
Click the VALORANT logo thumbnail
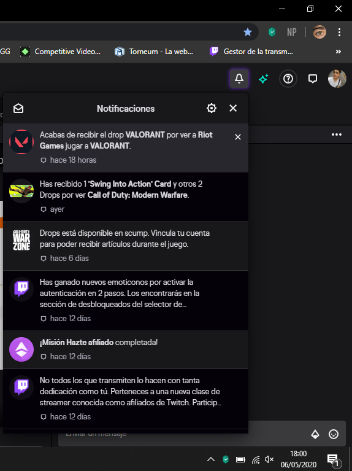[21, 142]
